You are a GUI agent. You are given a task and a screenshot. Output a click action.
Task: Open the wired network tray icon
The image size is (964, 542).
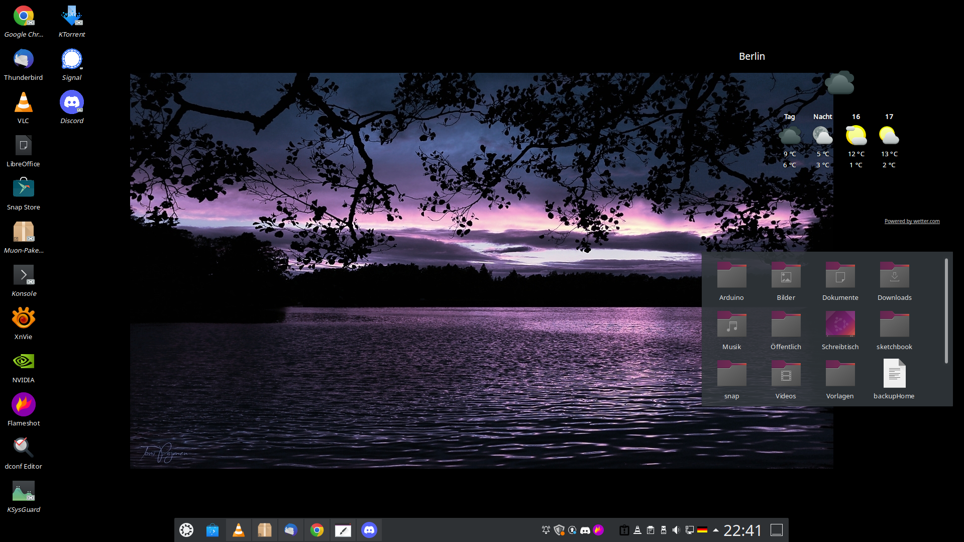(690, 530)
